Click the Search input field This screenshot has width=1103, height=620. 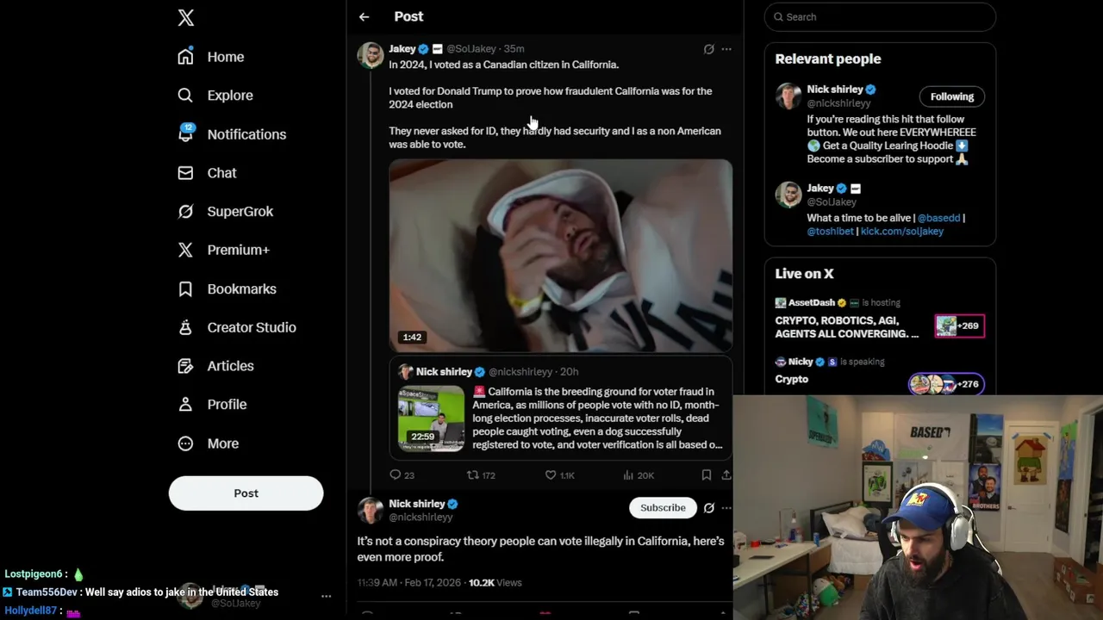click(880, 16)
